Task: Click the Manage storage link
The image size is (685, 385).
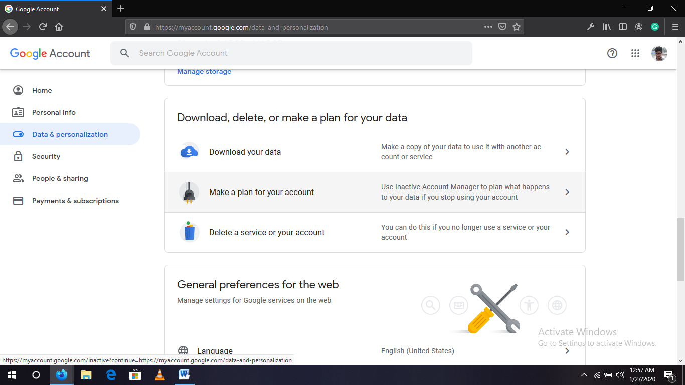Action: click(204, 72)
